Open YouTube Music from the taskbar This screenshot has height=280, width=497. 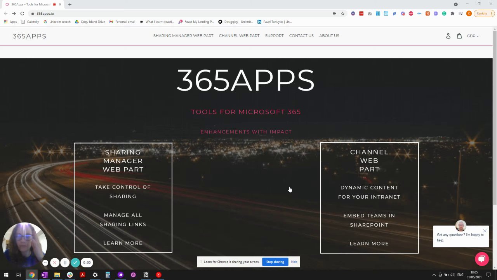point(158,275)
